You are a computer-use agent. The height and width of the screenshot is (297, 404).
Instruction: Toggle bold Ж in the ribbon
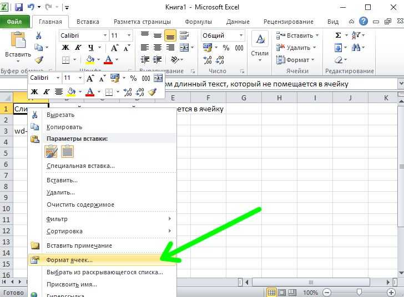pos(65,48)
